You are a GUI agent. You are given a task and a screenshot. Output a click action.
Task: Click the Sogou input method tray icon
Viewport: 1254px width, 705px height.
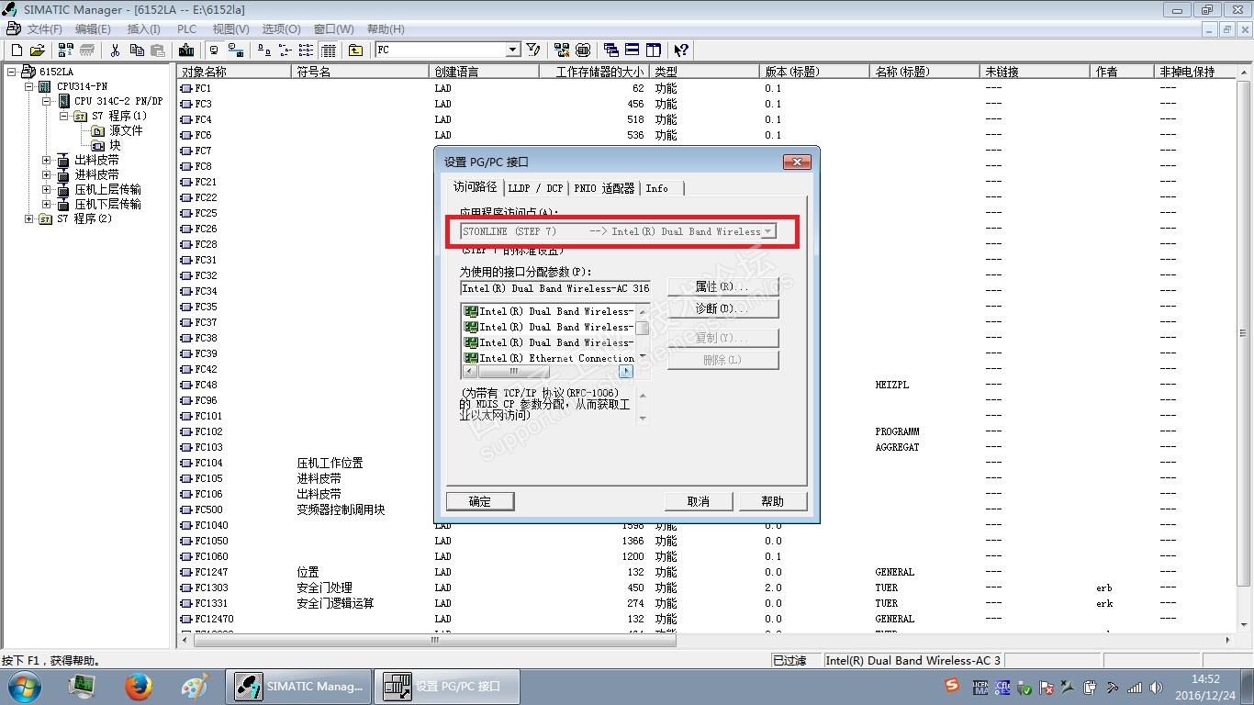click(952, 686)
